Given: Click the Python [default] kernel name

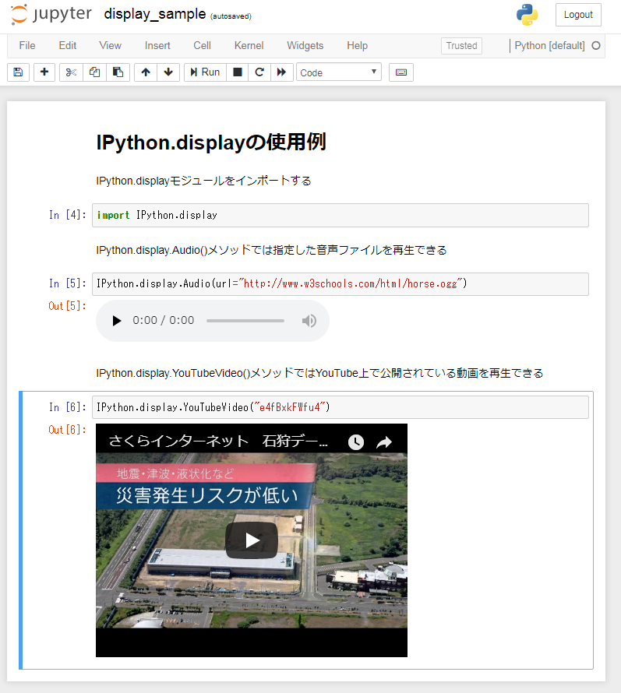Looking at the screenshot, I should coord(549,45).
